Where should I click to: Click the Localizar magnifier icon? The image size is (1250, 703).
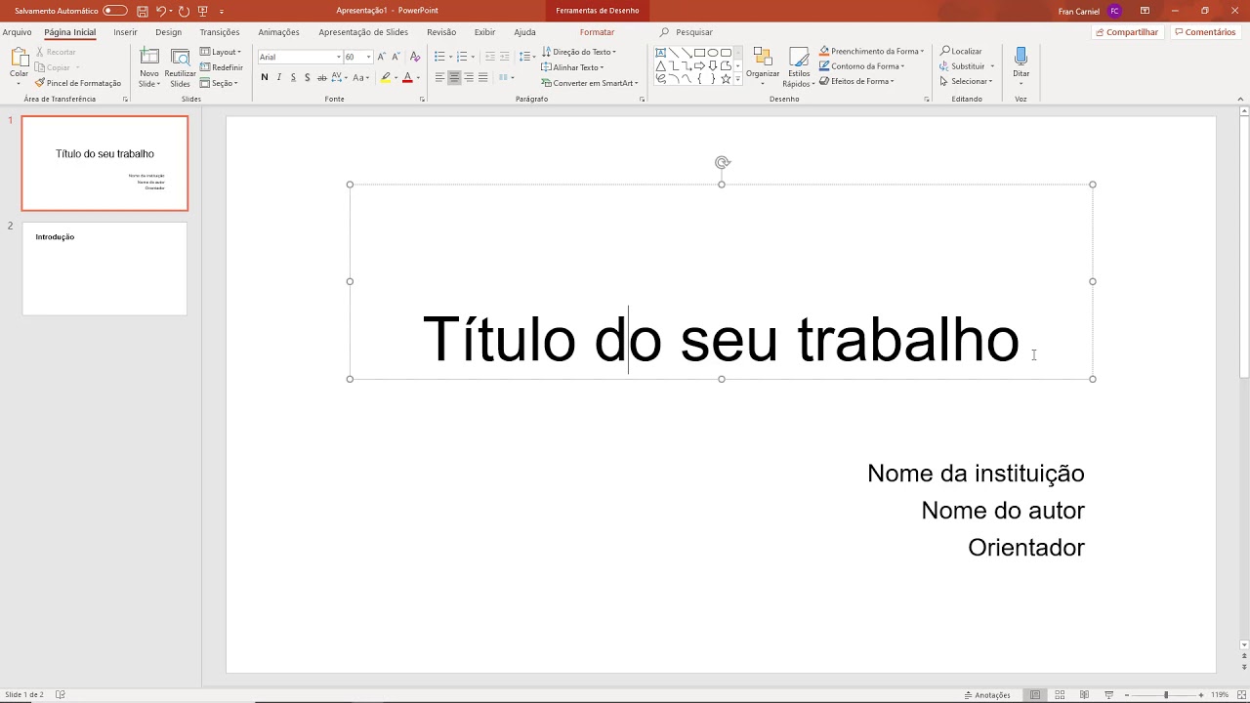(x=944, y=51)
